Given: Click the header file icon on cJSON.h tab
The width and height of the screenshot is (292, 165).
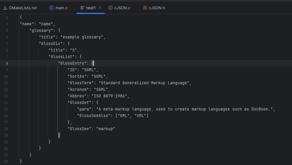Looking at the screenshot, I should 145,8.
